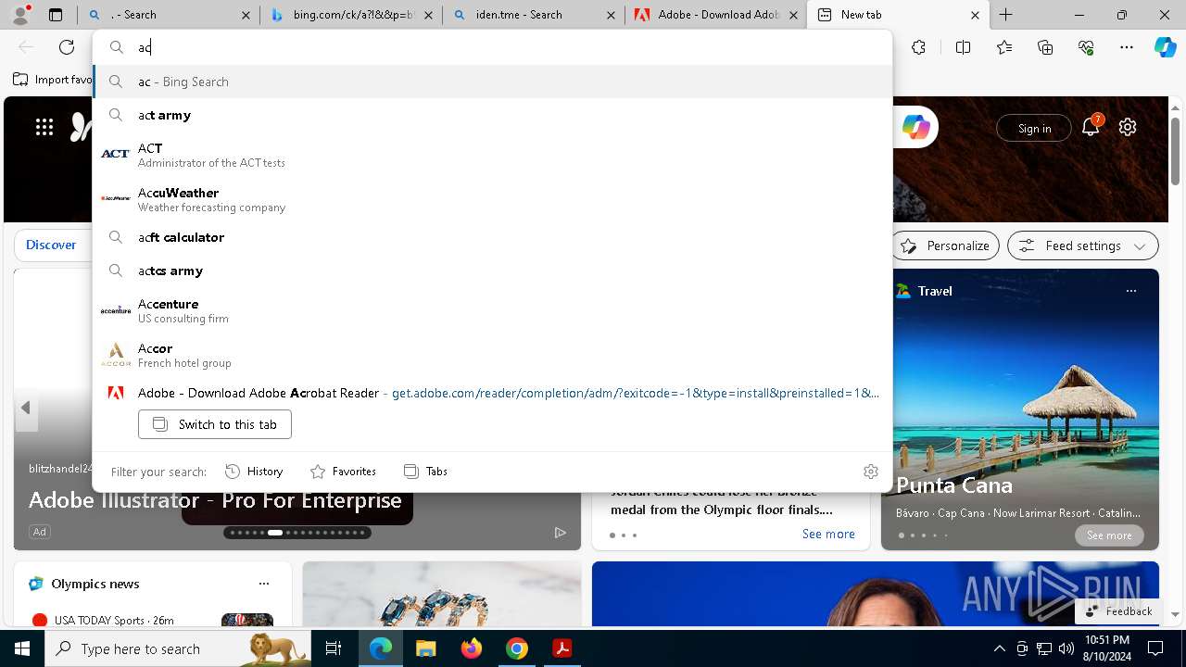Open the notifications bell icon

pos(1091,128)
